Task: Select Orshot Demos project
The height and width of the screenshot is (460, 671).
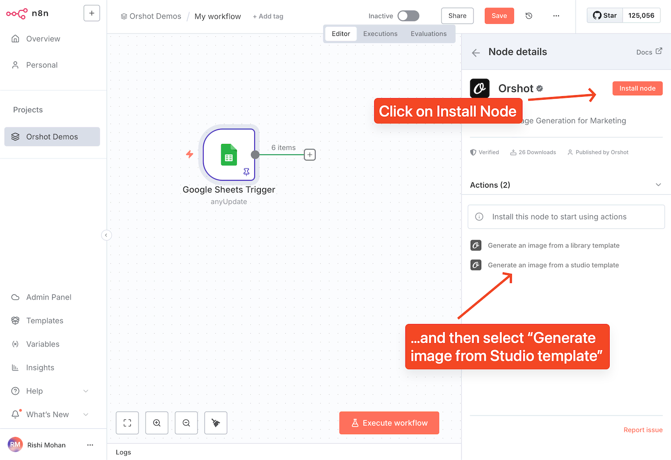Action: click(x=52, y=137)
